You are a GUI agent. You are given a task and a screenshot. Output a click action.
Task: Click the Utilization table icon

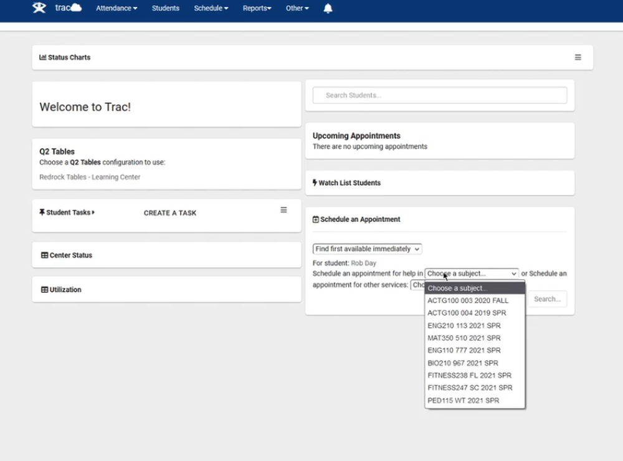[44, 290]
